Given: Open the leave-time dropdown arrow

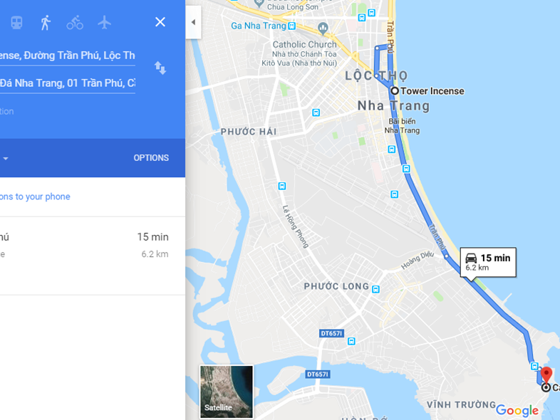Looking at the screenshot, I should click(x=6, y=158).
